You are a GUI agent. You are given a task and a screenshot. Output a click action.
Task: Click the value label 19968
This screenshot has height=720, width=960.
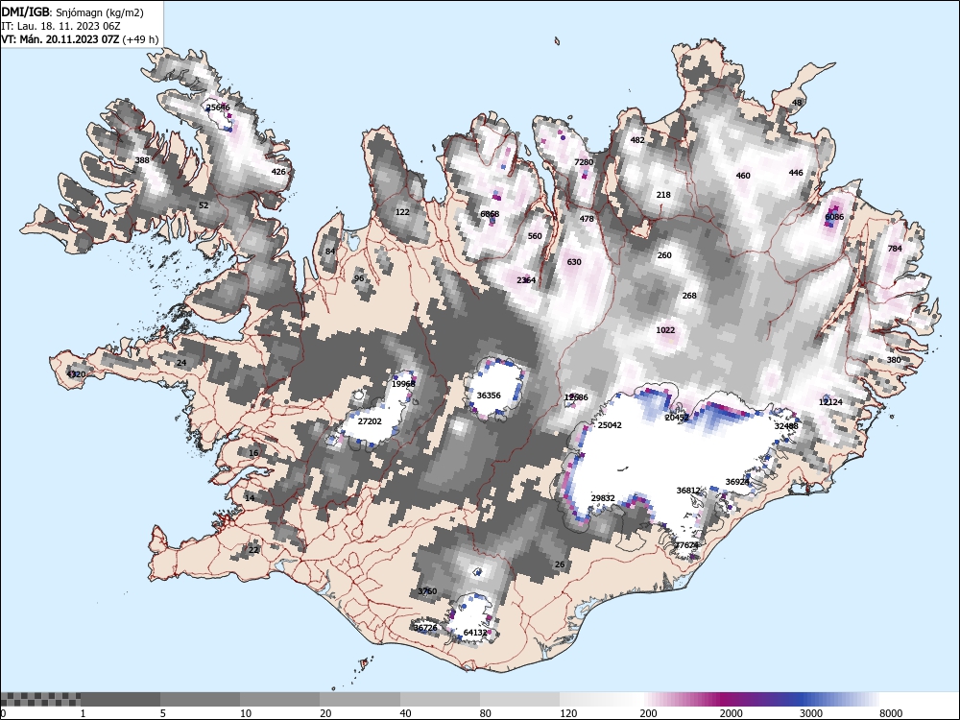click(403, 383)
